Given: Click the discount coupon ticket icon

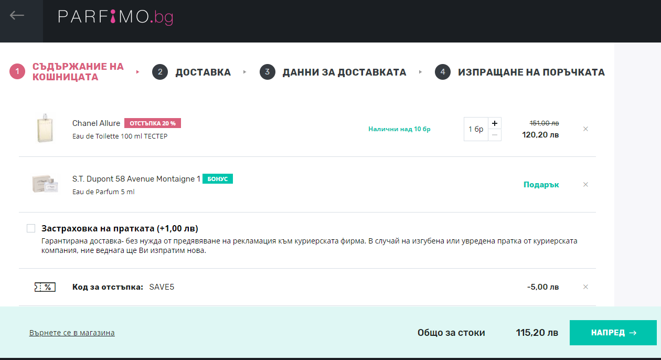Looking at the screenshot, I should point(45,287).
